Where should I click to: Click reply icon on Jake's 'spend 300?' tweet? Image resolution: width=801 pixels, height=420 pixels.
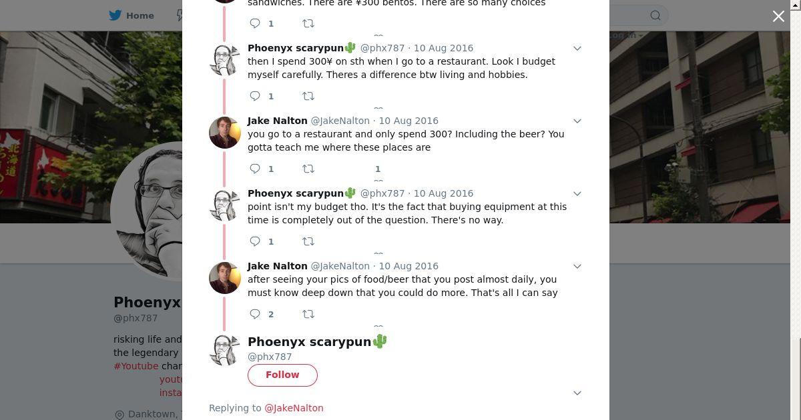tap(255, 169)
